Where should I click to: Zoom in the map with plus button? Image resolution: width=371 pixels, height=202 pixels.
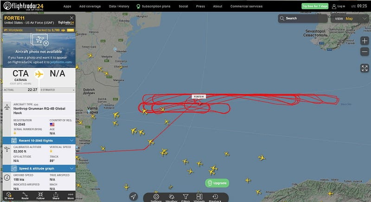[365, 41]
